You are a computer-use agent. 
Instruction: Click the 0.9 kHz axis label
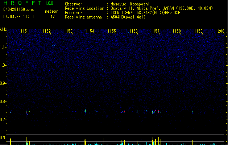pyautogui.click(x=3, y=83)
